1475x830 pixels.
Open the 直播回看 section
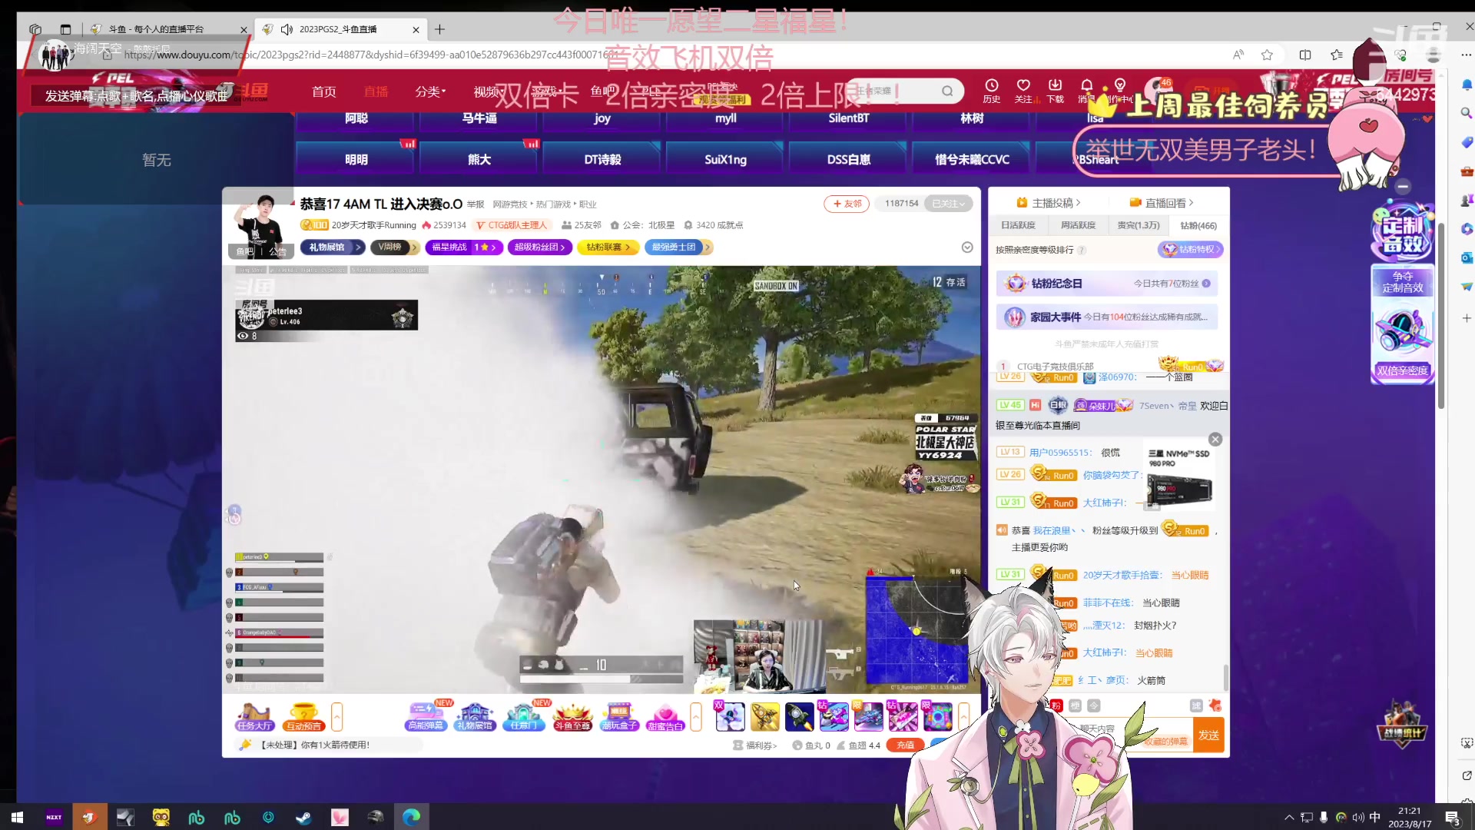1162,203
